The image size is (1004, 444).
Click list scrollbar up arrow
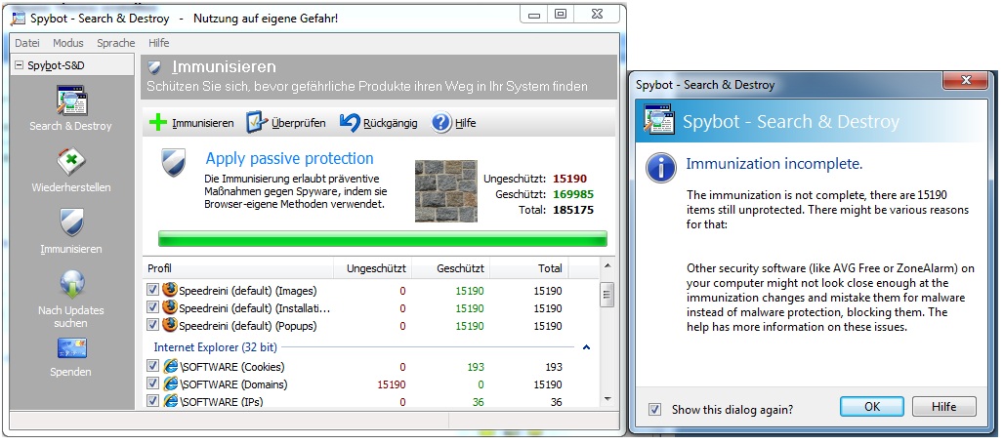click(607, 266)
